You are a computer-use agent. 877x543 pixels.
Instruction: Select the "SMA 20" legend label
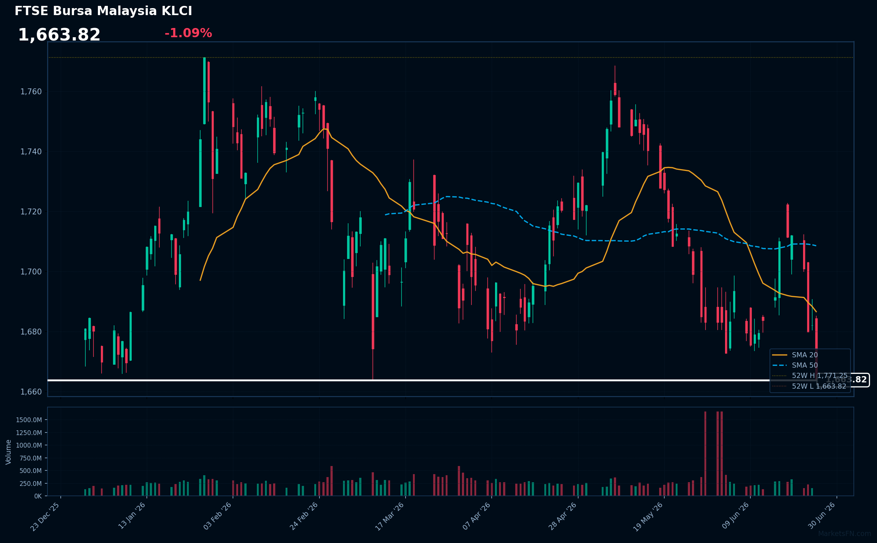point(805,355)
